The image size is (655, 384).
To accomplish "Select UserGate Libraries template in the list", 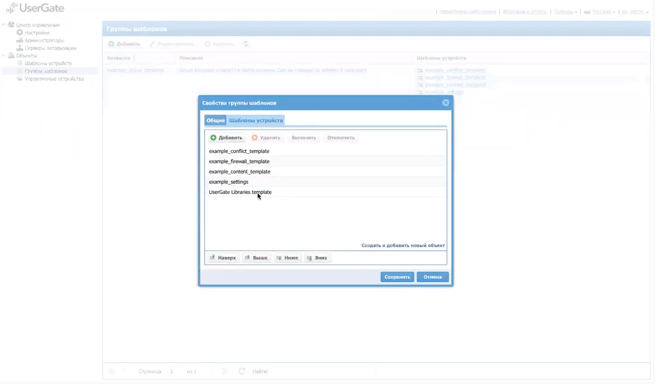I will click(x=325, y=192).
